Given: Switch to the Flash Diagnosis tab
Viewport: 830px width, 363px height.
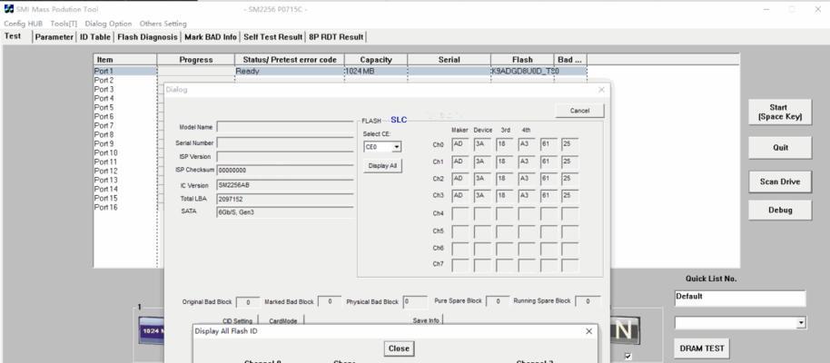Looking at the screenshot, I should (148, 37).
